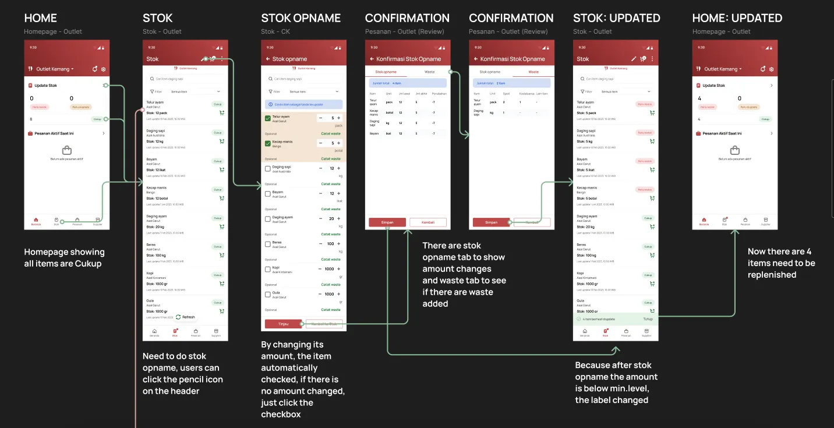The image size is (834, 428).
Task: Click the pencil edit icon on Stok: Updated
Action: coord(634,59)
